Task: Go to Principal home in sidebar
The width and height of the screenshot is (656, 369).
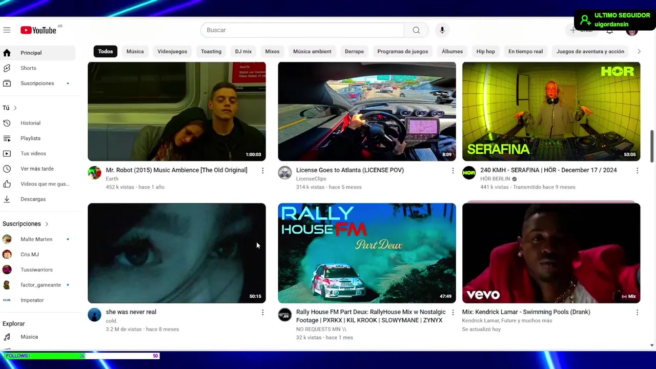Action: pos(38,53)
